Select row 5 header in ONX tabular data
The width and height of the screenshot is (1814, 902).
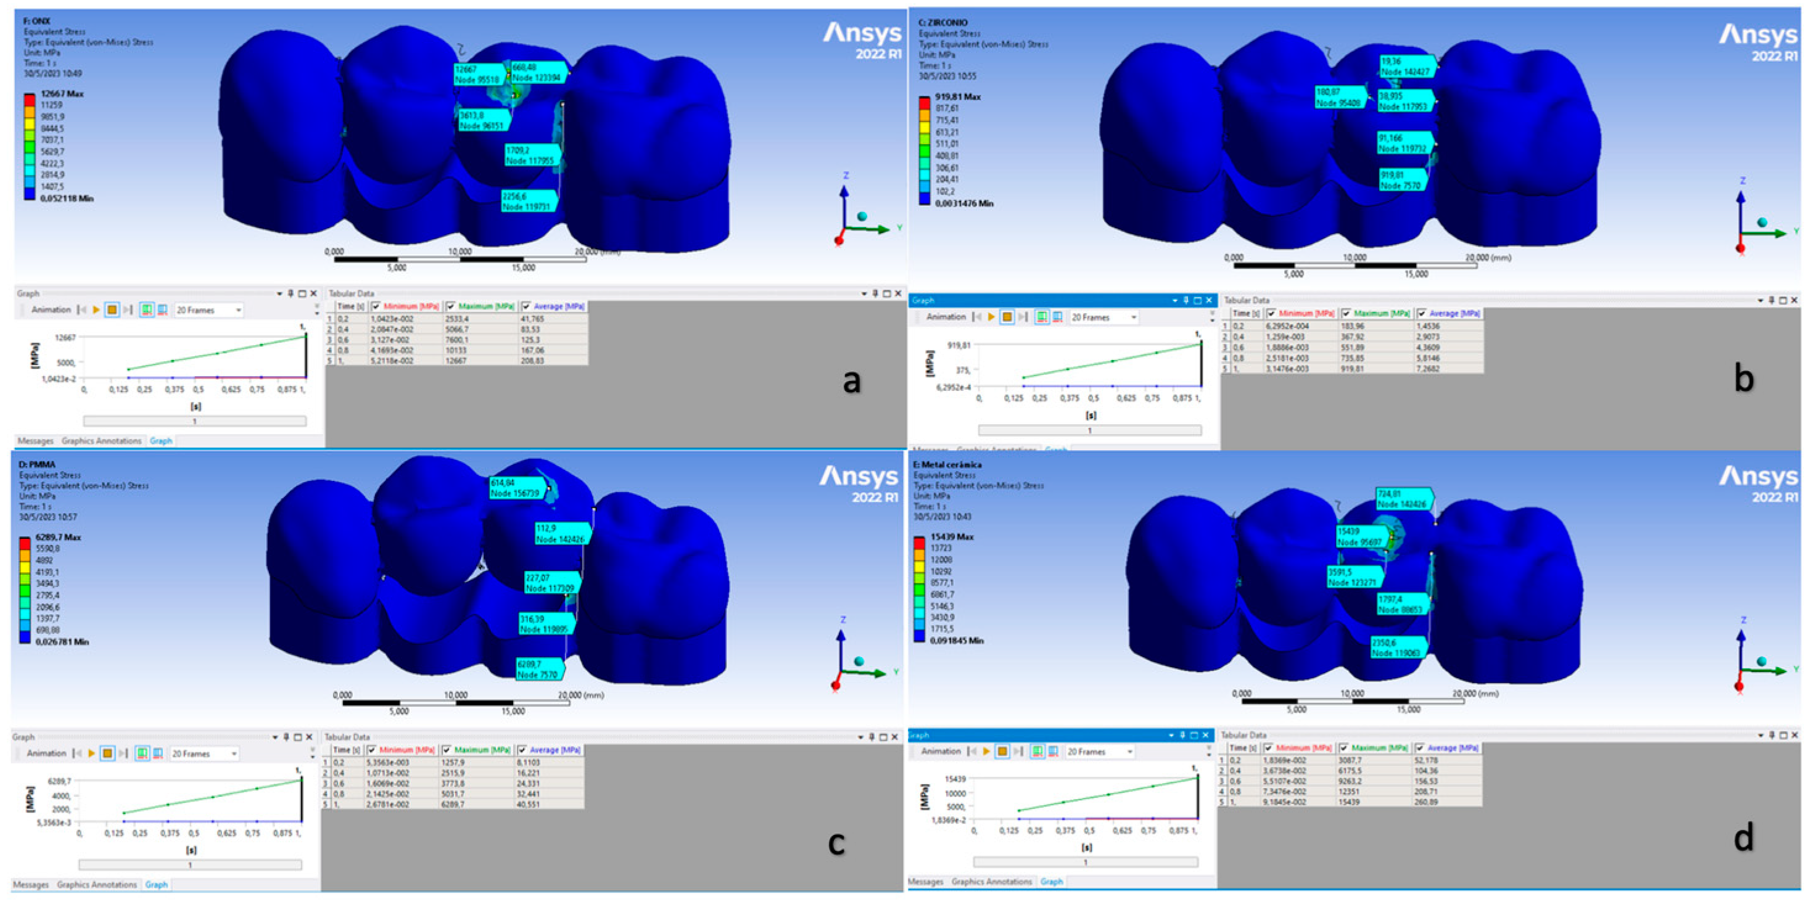pyautogui.click(x=329, y=361)
